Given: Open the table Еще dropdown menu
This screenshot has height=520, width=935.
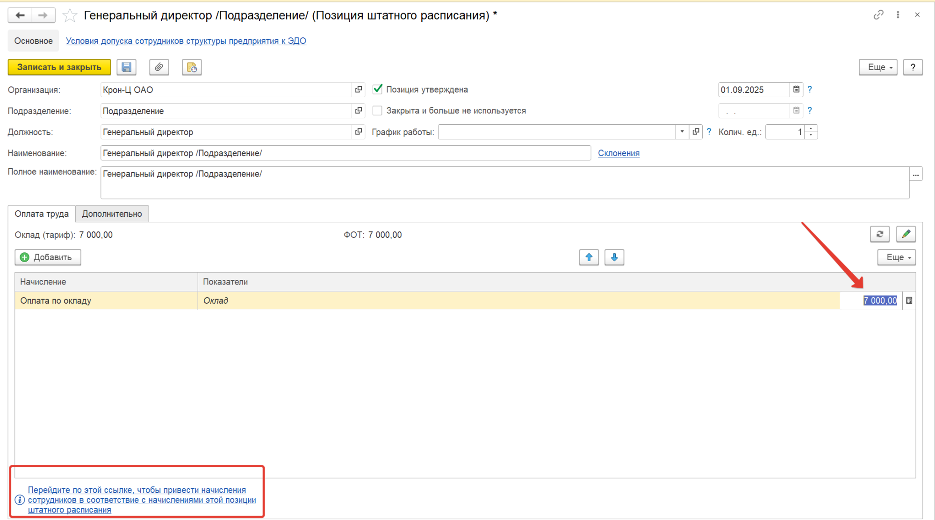Looking at the screenshot, I should point(896,257).
